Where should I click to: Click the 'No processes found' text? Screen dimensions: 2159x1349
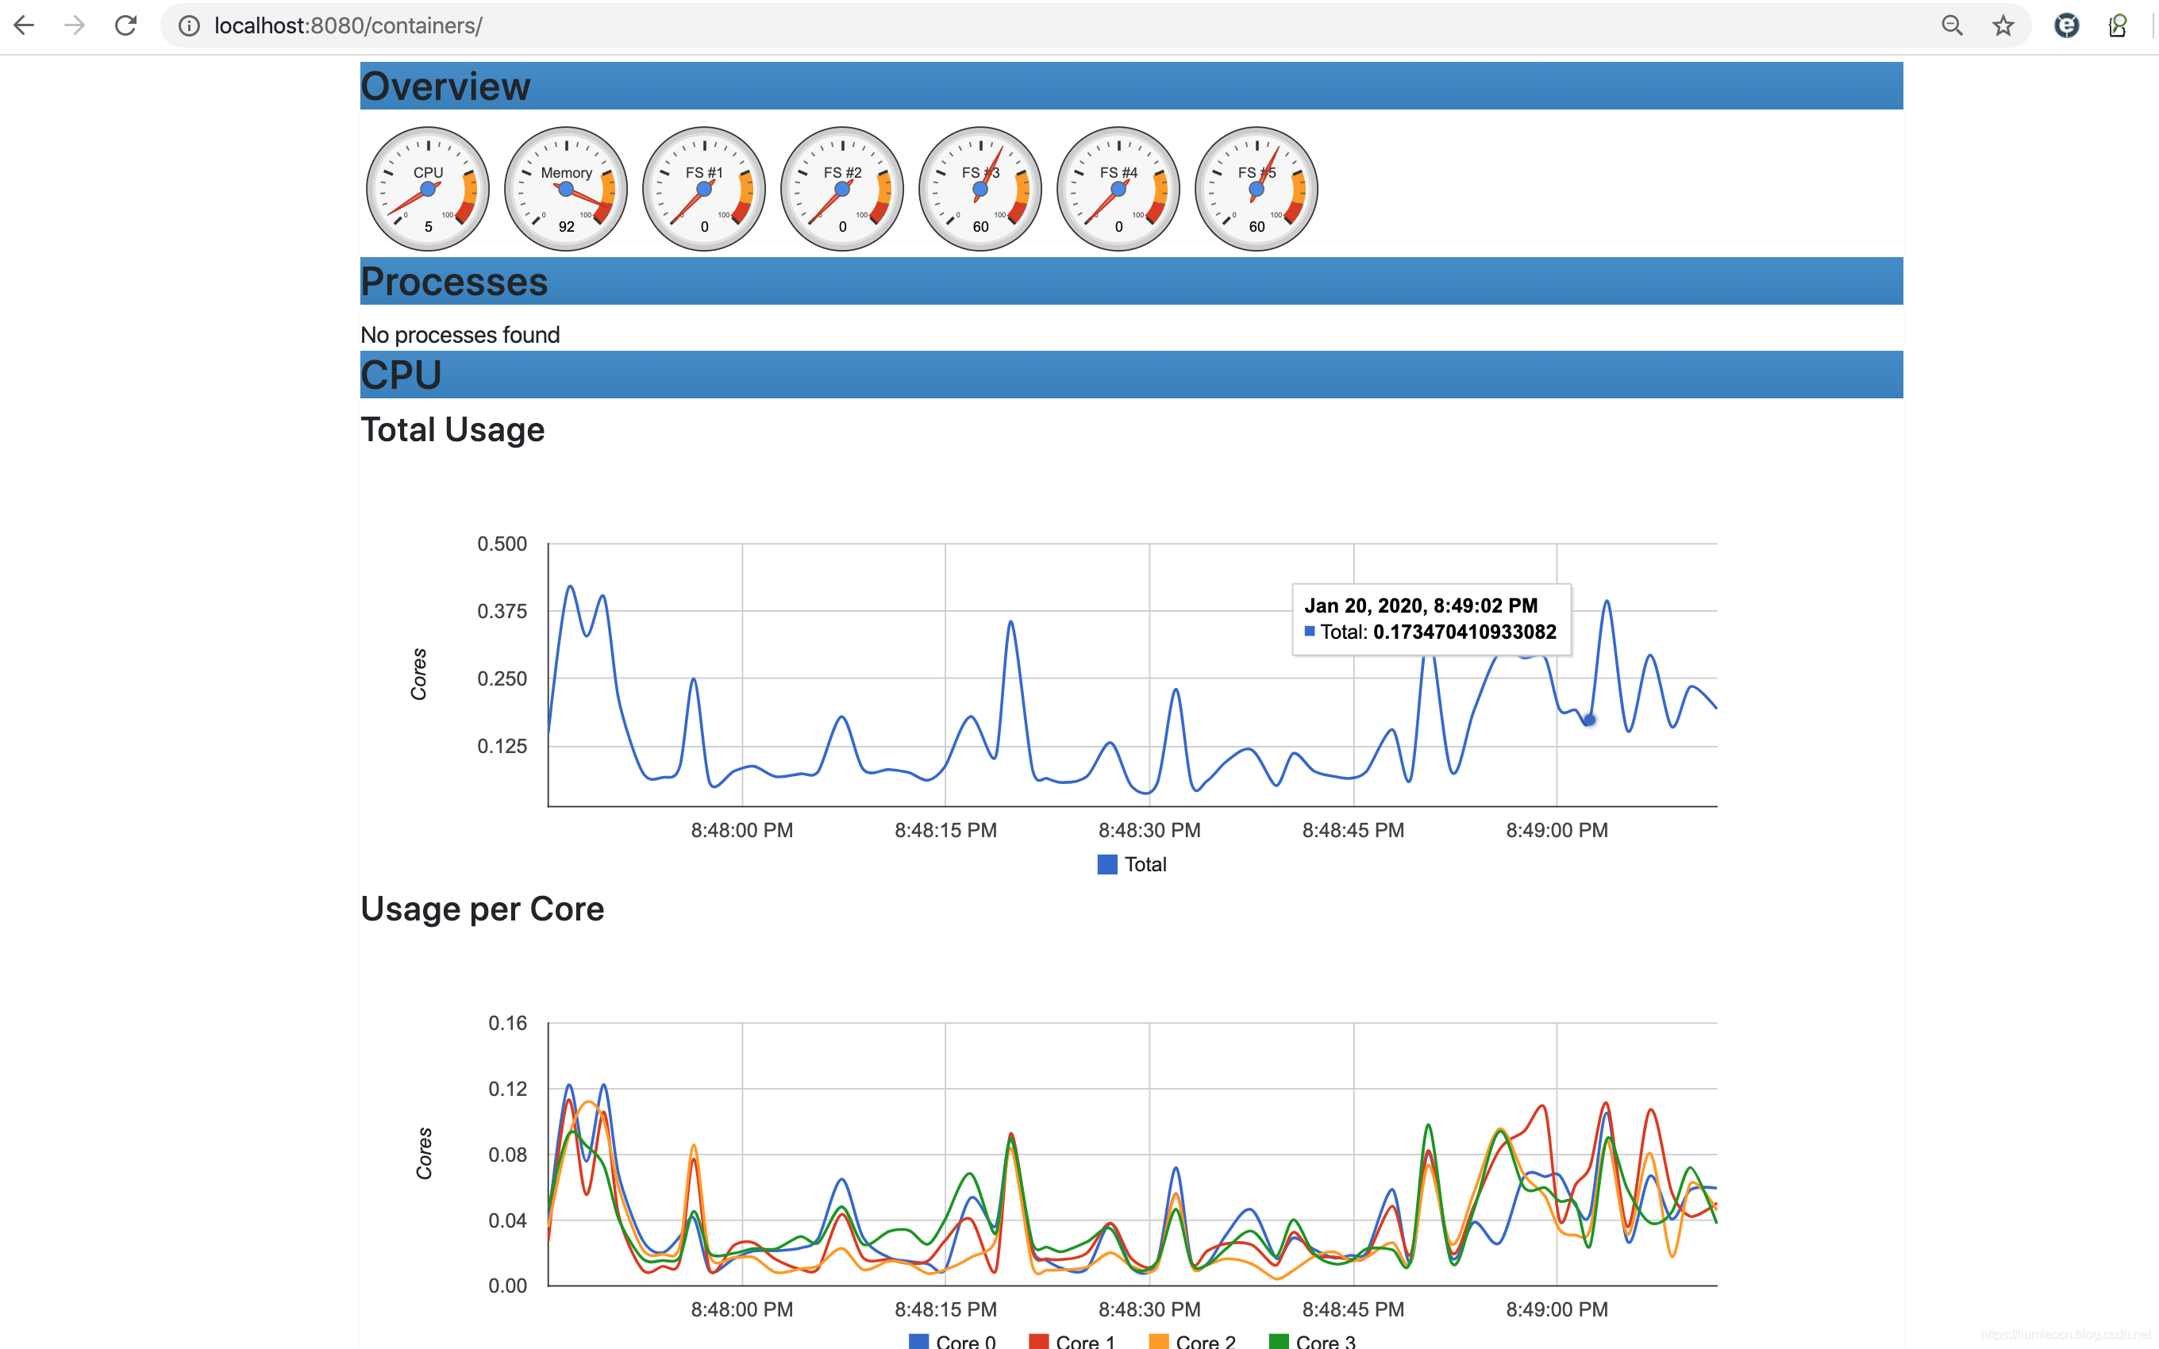pos(460,335)
